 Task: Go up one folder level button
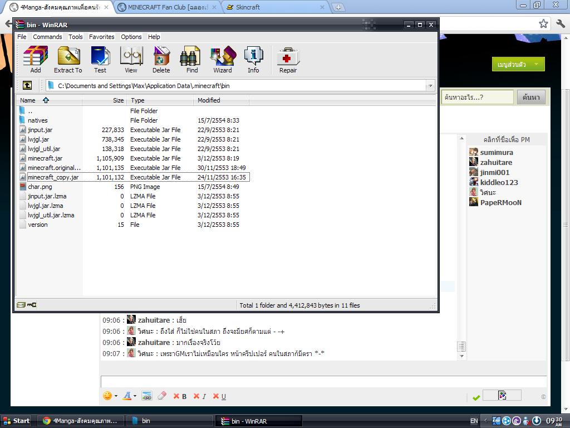point(27,85)
